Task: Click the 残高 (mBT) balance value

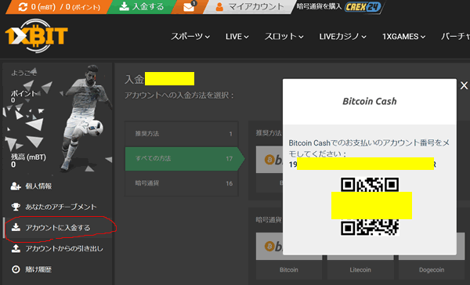Action: 13,164
